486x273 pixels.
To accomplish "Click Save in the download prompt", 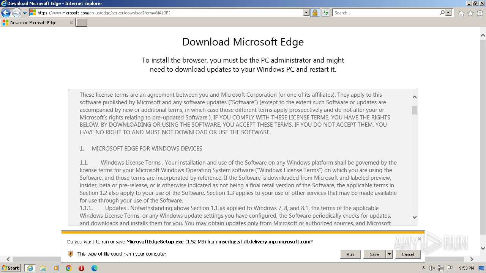I will click(374, 254).
